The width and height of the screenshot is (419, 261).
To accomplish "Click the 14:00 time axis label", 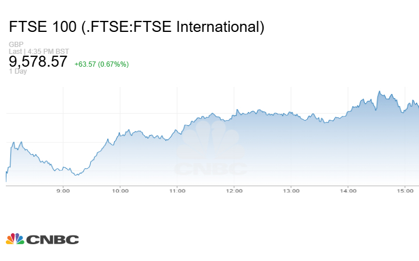I will click(x=348, y=190).
